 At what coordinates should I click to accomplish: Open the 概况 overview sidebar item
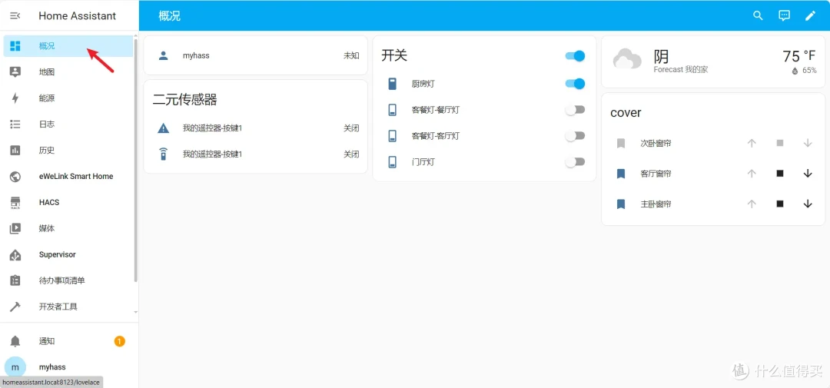[68, 46]
